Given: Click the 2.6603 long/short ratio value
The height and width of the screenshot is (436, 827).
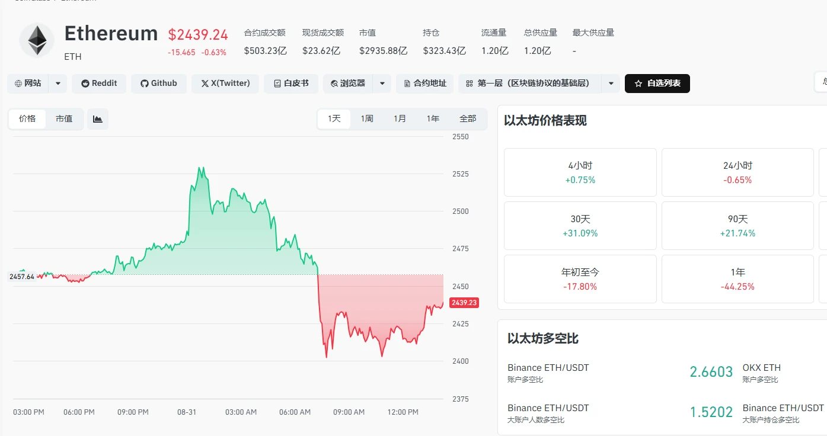Looking at the screenshot, I should click(x=711, y=372).
